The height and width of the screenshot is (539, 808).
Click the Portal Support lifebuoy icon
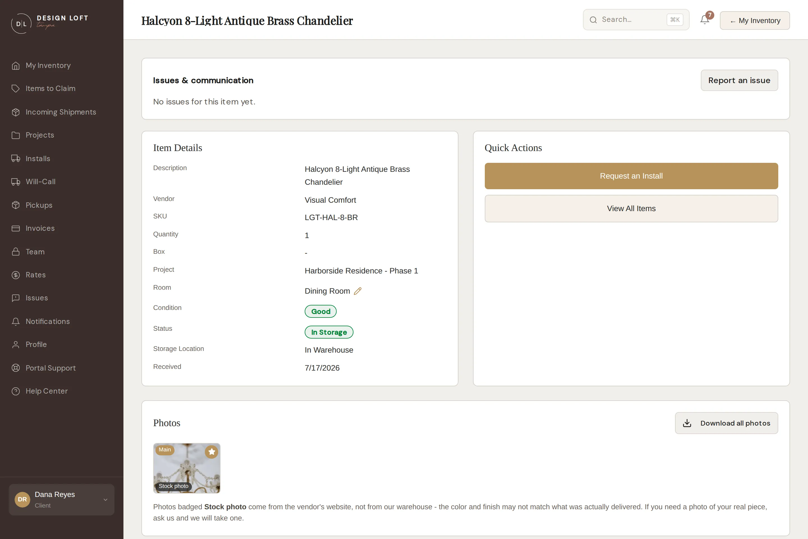(x=16, y=368)
